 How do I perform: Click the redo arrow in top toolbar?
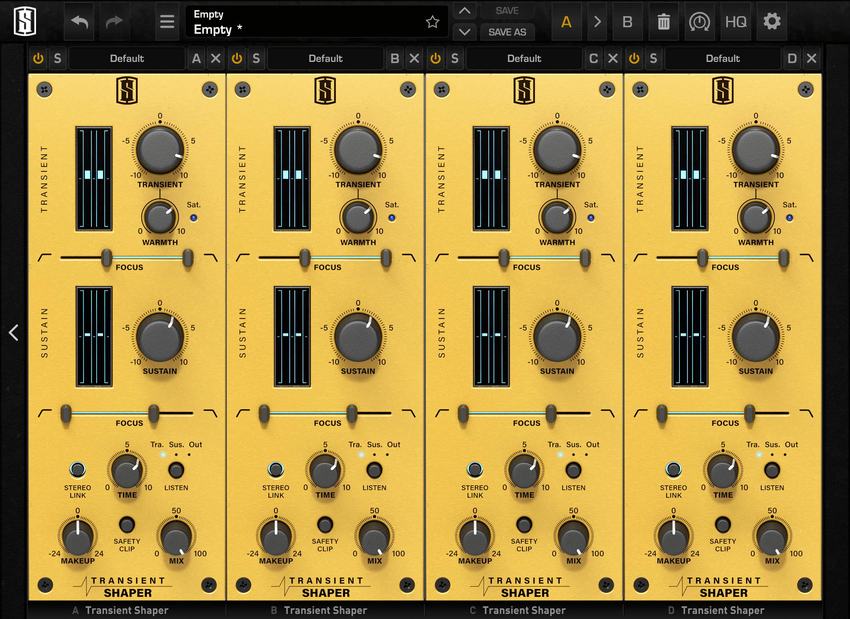(114, 22)
